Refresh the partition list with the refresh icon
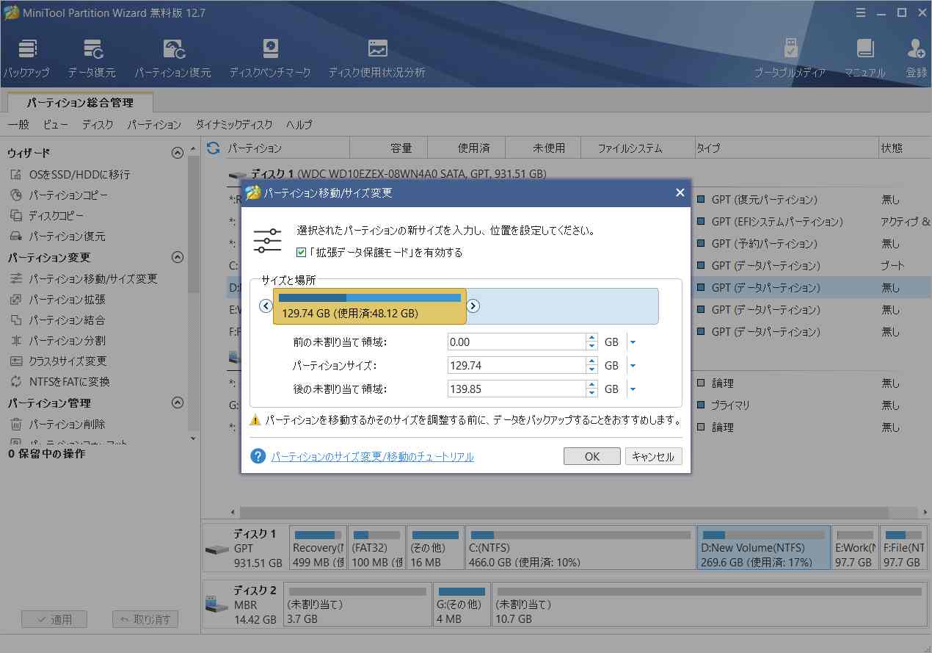 click(x=212, y=147)
